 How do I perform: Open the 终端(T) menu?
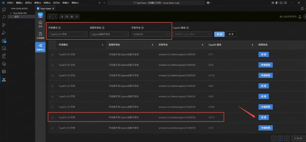pos(65,3)
